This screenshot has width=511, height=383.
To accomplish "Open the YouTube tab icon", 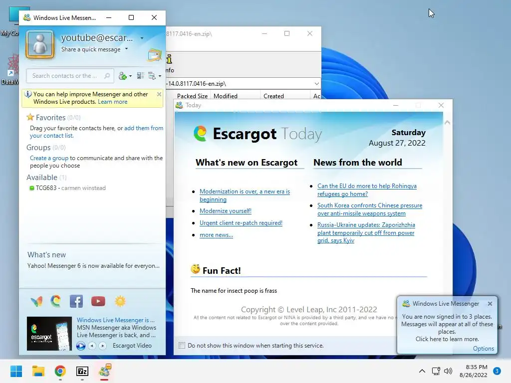I will point(98,301).
